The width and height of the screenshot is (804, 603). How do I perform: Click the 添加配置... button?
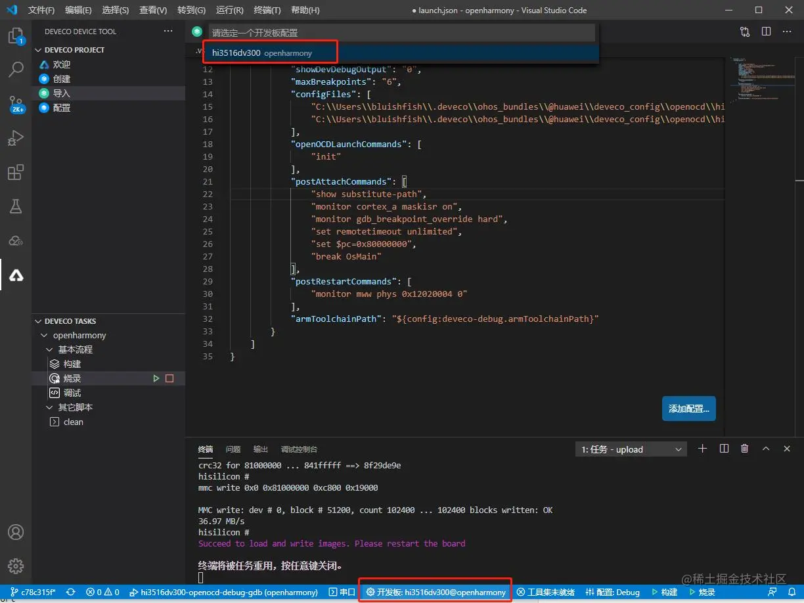(x=689, y=409)
